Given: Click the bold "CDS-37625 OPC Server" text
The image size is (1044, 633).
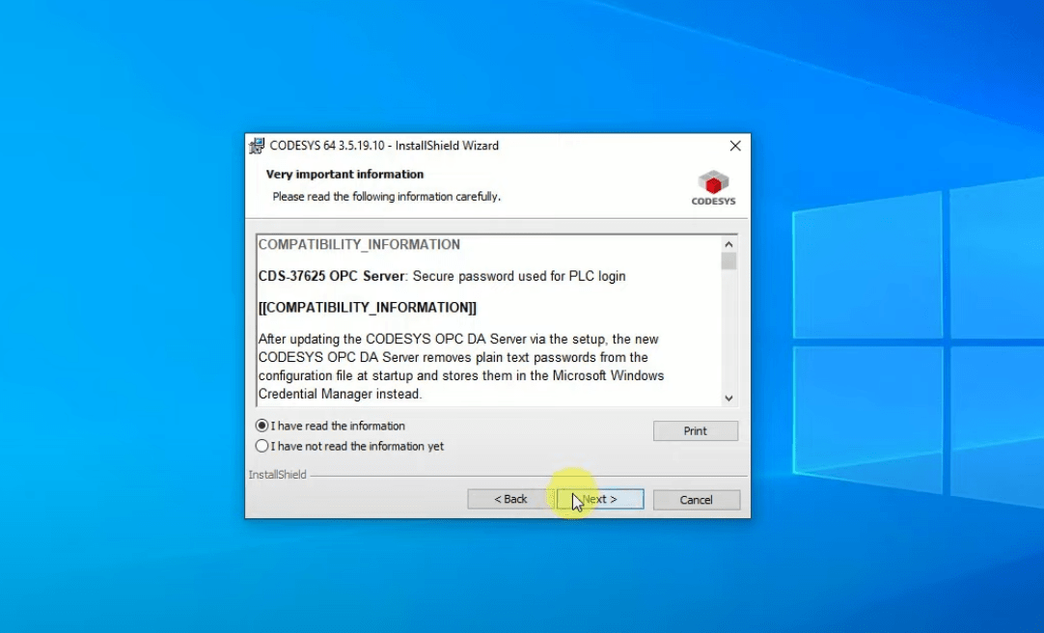Looking at the screenshot, I should coord(332,276).
